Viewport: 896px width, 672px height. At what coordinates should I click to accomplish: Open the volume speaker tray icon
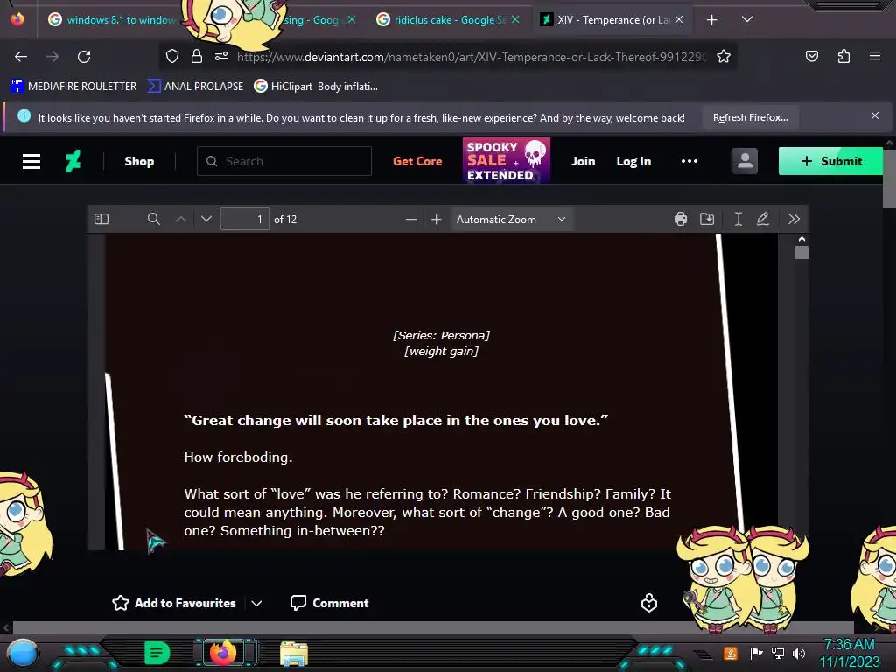pyautogui.click(x=799, y=653)
